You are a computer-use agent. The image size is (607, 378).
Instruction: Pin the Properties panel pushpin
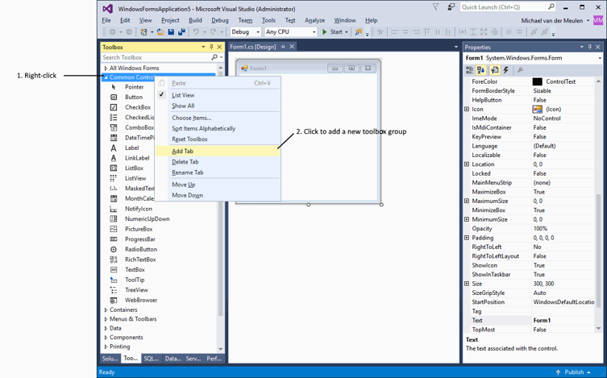point(590,47)
